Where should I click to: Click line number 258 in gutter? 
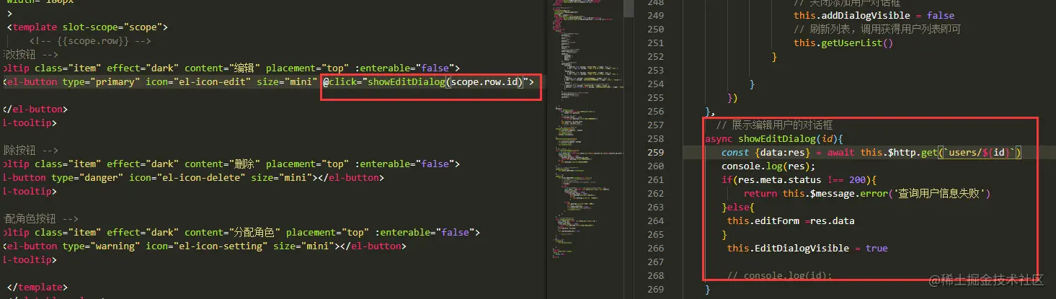(655, 139)
